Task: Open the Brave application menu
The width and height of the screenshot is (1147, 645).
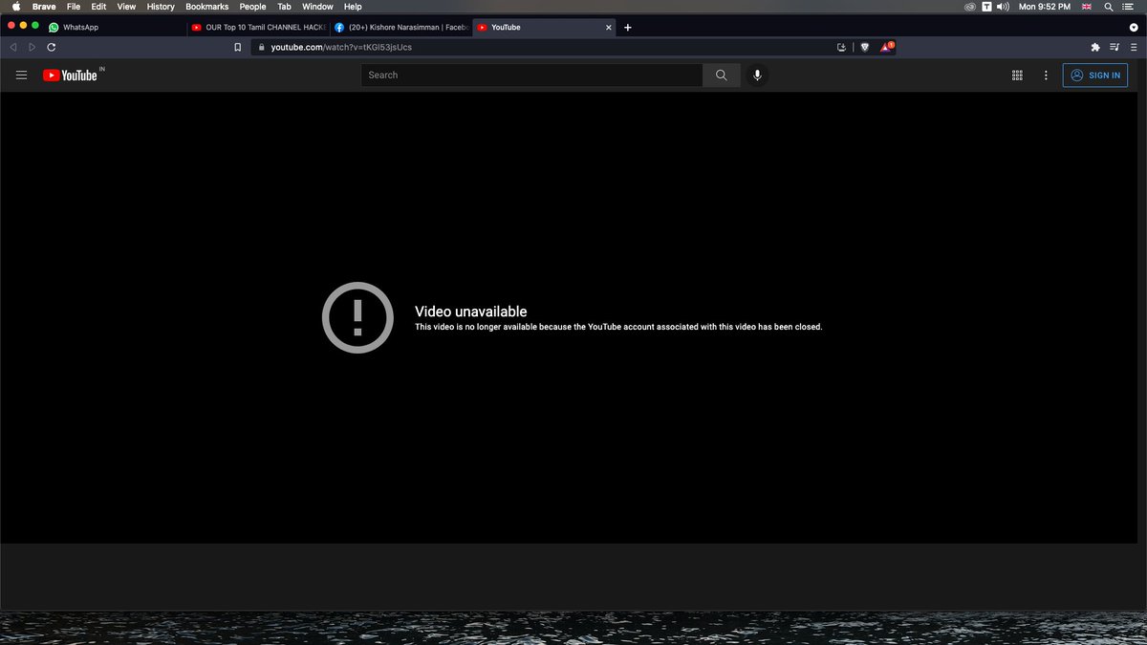Action: pos(44,7)
